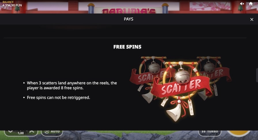Hit the yellow spin button

(x=239, y=133)
